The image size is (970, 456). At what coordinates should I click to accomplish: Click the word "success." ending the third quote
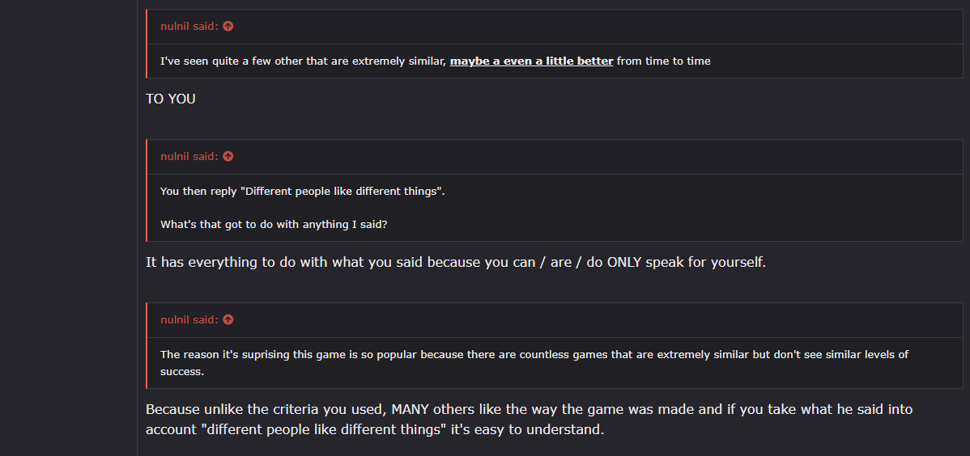pyautogui.click(x=182, y=373)
